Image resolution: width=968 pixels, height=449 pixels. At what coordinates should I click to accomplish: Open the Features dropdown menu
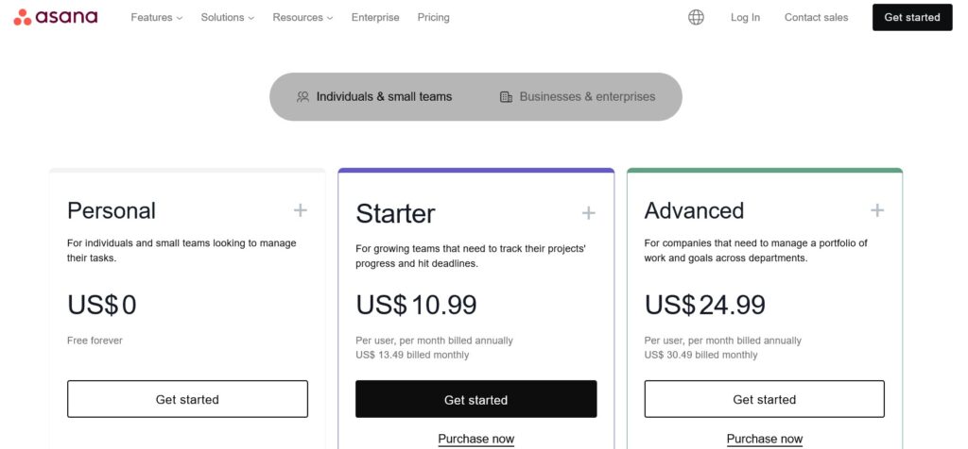click(157, 17)
